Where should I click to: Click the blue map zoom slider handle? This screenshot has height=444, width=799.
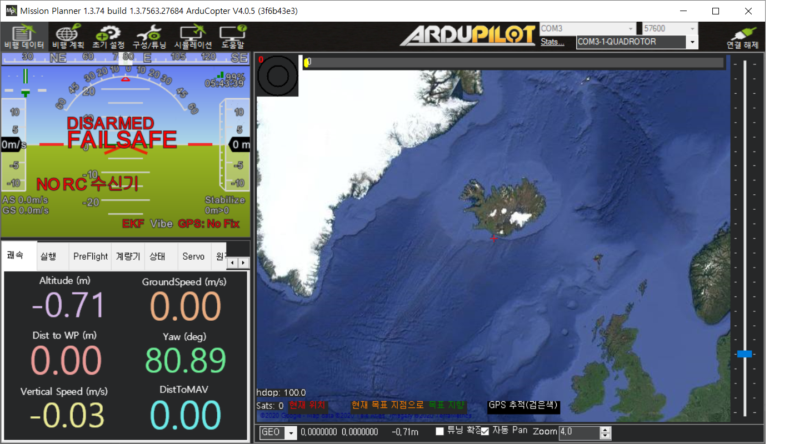pyautogui.click(x=745, y=354)
